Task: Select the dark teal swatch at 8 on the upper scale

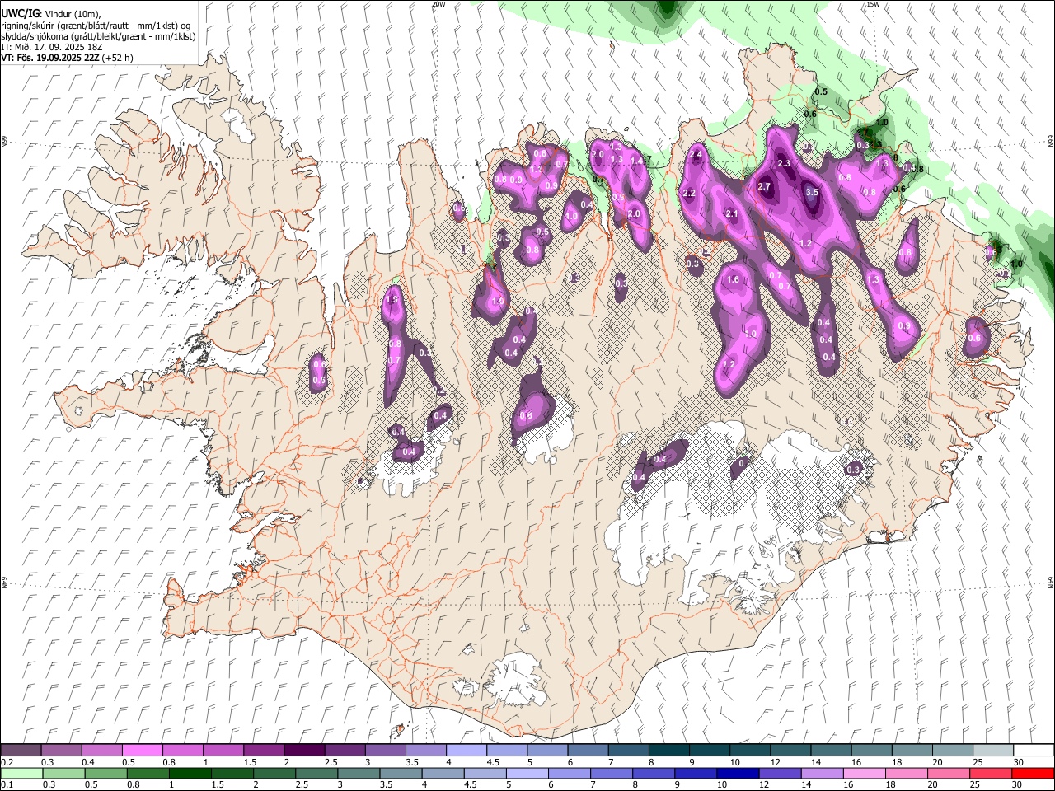Action: (x=668, y=751)
